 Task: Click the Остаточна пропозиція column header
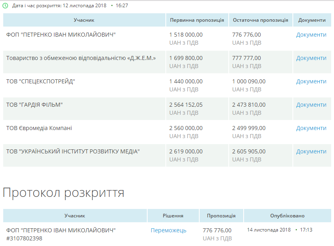click(260, 20)
